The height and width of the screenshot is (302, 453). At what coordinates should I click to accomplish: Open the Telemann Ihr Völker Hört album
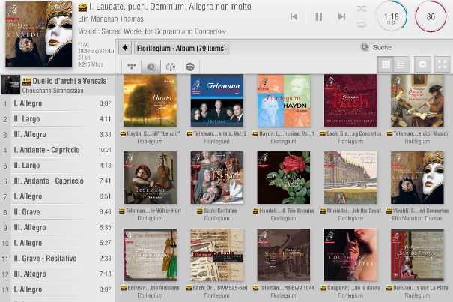[x=150, y=178]
